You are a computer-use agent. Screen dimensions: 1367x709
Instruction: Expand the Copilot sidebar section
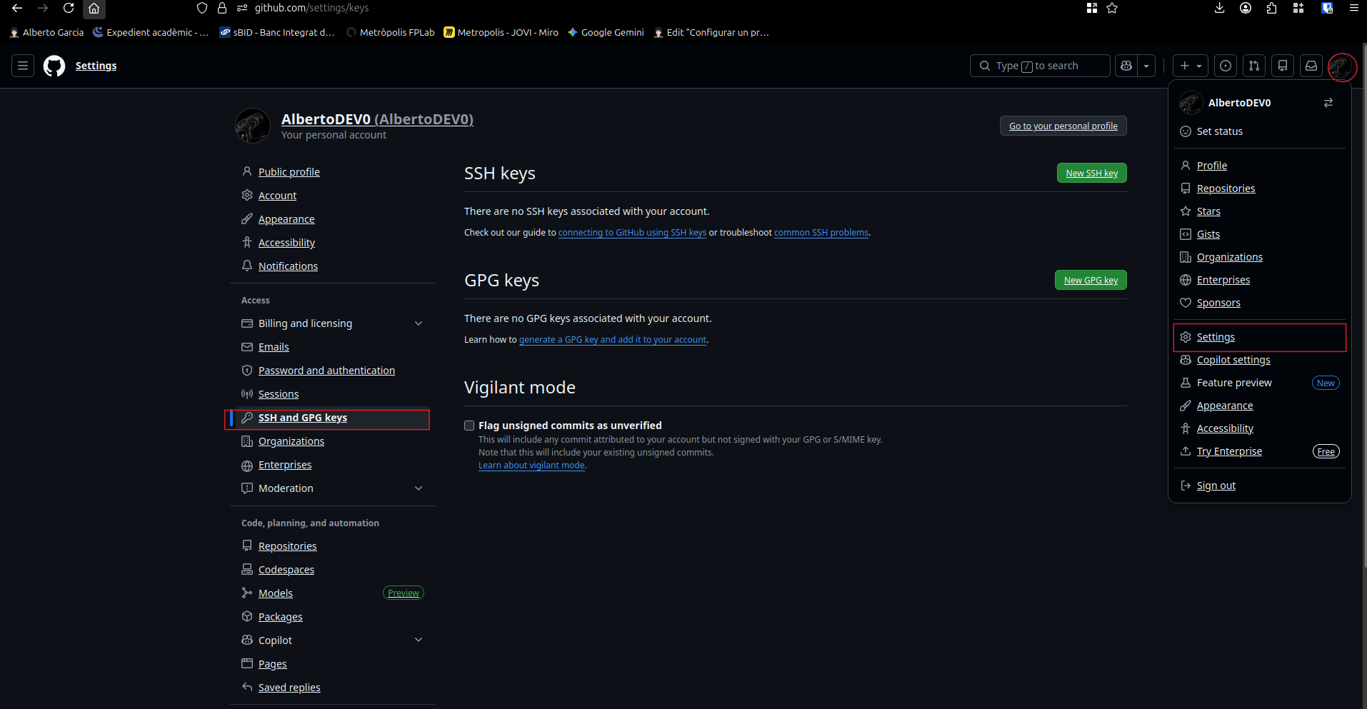tap(419, 640)
